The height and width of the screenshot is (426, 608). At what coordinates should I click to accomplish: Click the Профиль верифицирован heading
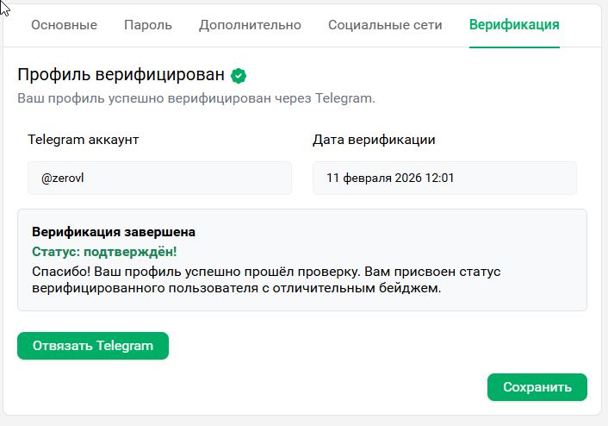coord(121,75)
